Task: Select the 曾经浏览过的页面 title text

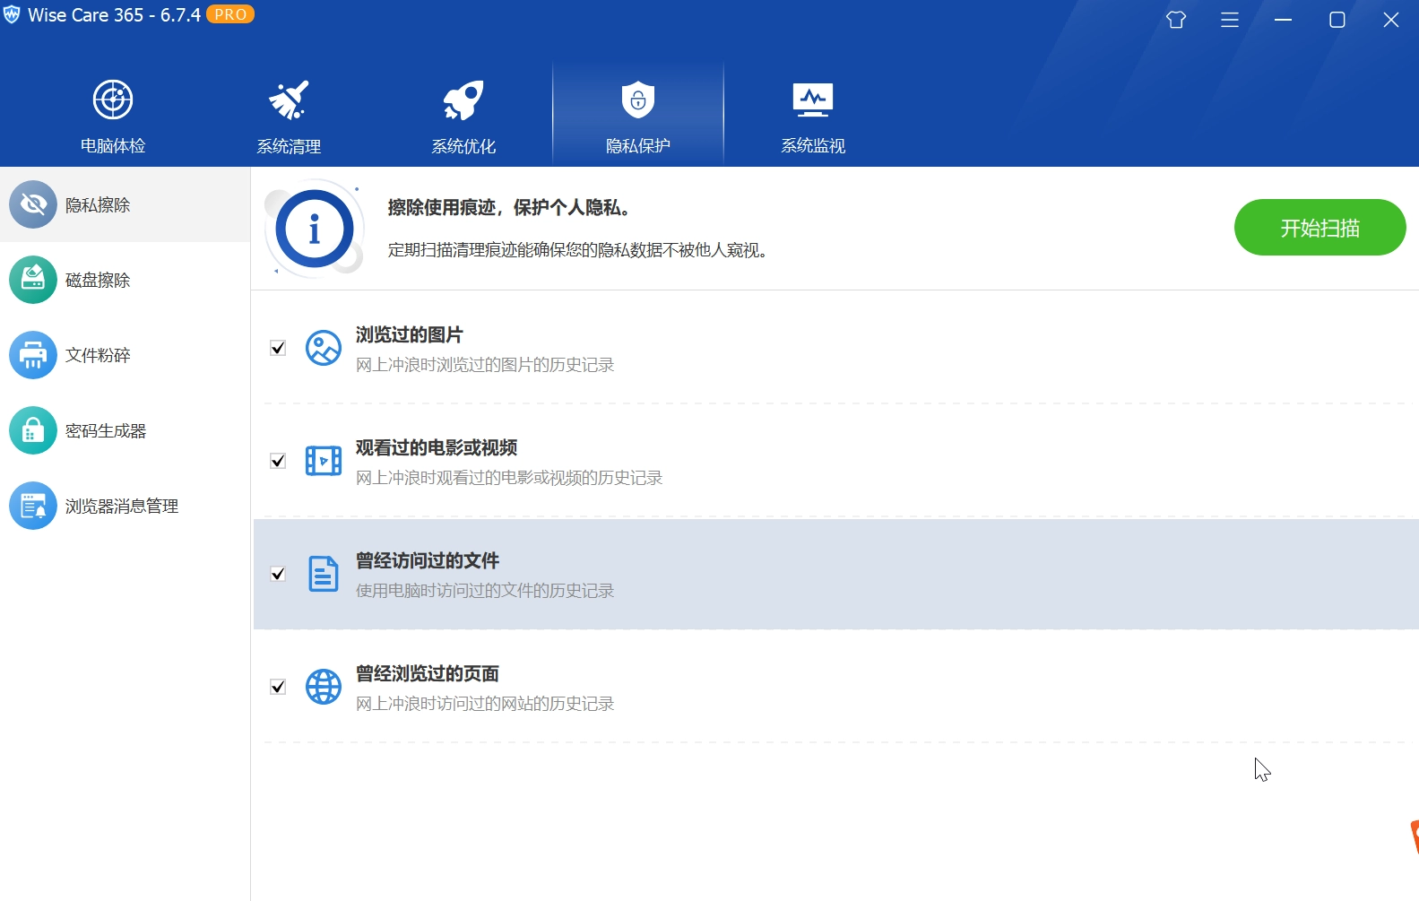Action: (x=428, y=673)
